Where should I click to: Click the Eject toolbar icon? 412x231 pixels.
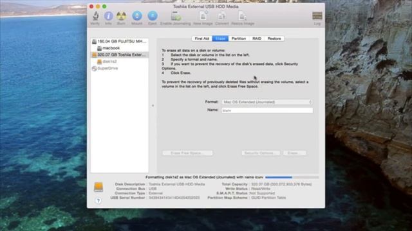153,16
